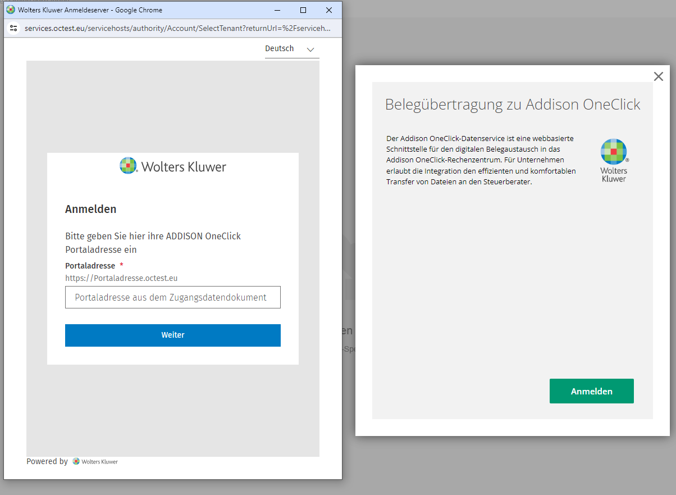Screen dimensions: 676x495
Task: Click the text https://Portaladresse.octest.eu
Action: click(121, 278)
